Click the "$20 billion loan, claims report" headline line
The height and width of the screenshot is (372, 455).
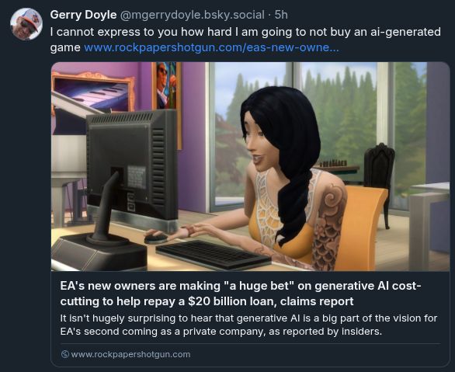[271, 301]
